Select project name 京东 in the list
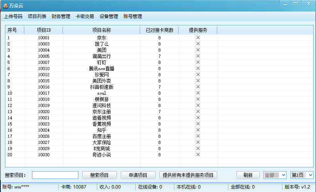Image resolution: width=316 pixels, height=192 pixels. (x=101, y=38)
